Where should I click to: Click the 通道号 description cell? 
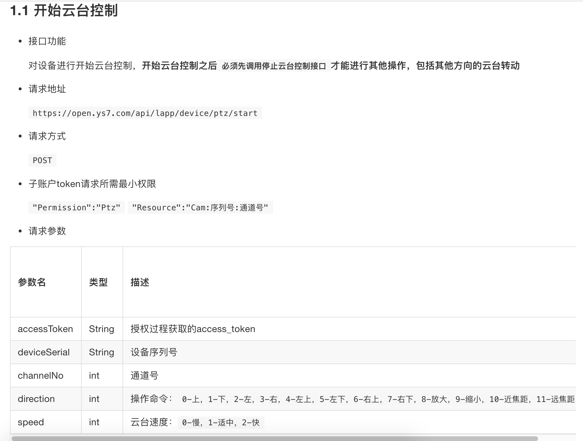tap(349, 375)
